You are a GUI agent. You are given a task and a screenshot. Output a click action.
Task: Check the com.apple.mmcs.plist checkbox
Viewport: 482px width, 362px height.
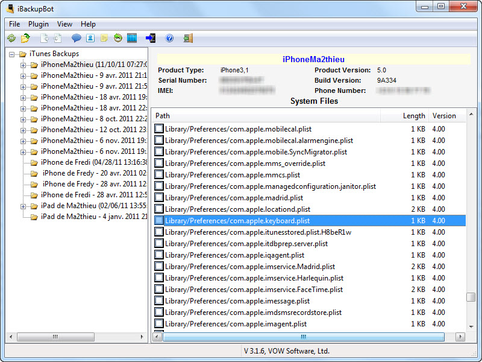pyautogui.click(x=159, y=174)
